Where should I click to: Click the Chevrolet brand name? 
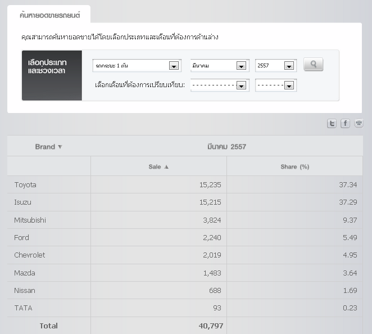point(30,255)
